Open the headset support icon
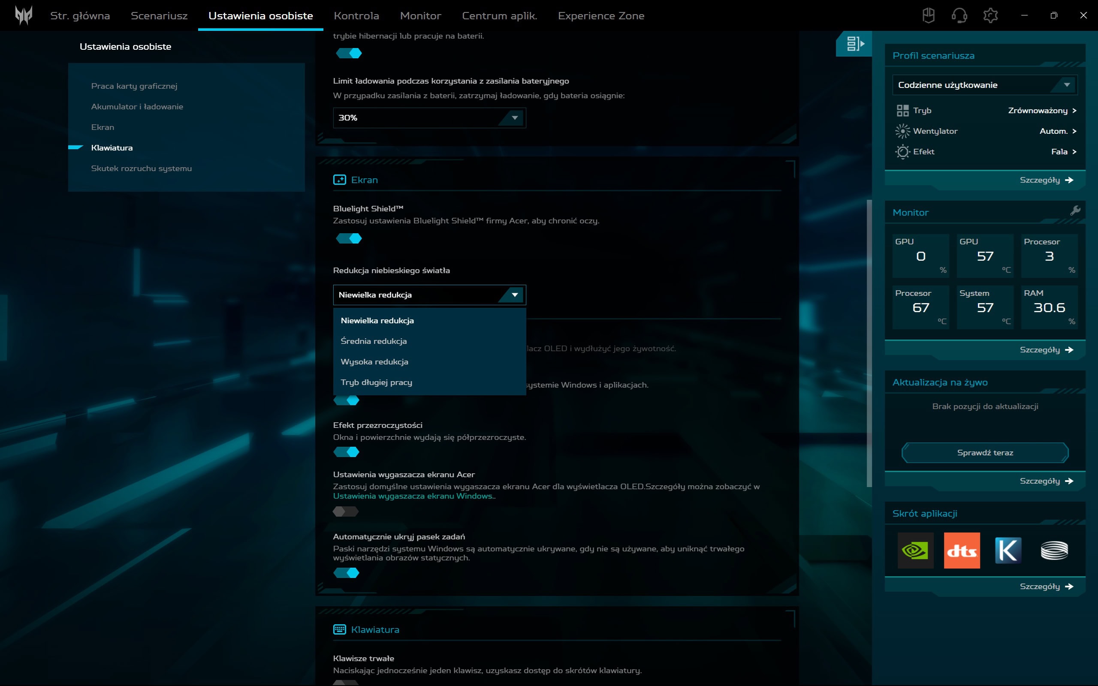Screen dimensions: 1098x686 (x=959, y=15)
